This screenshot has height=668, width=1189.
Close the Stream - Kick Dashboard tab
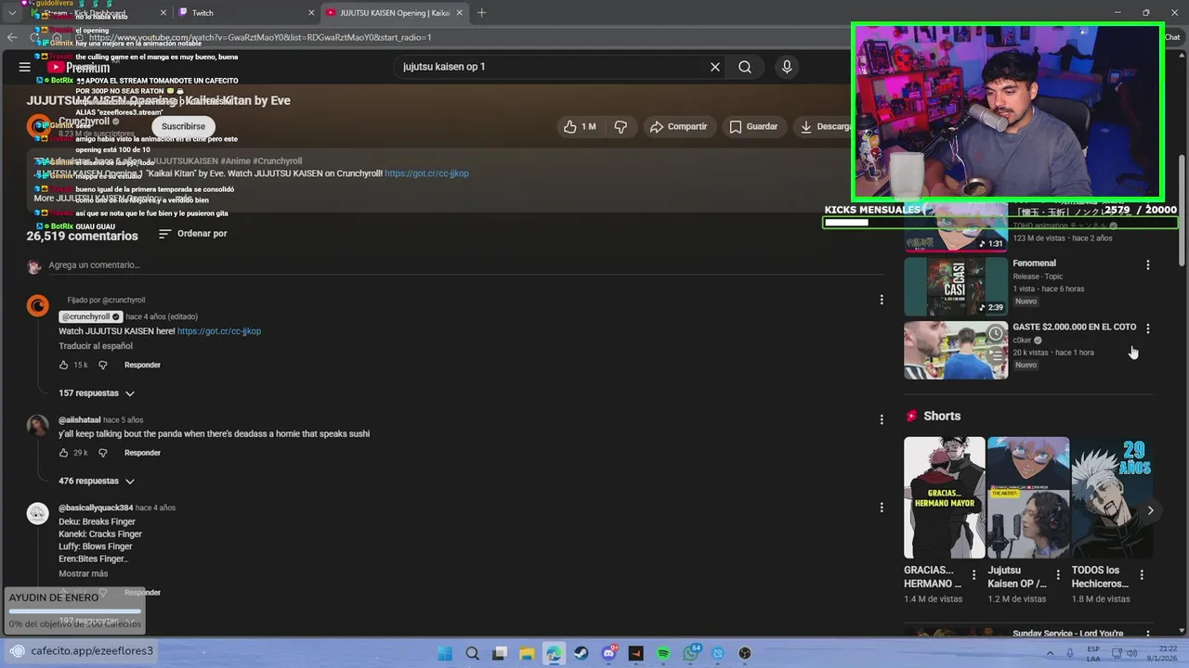tap(163, 13)
